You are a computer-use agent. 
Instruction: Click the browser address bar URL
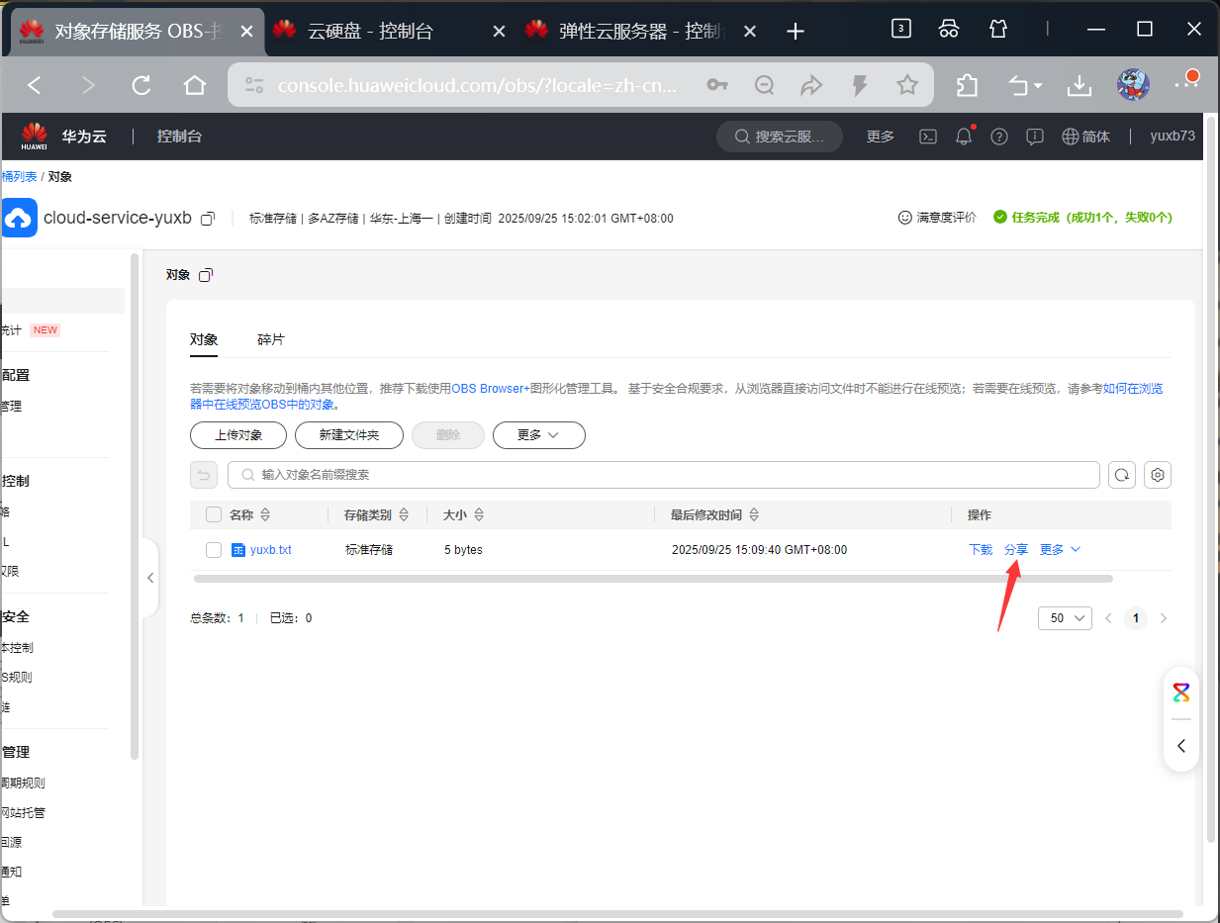(478, 86)
